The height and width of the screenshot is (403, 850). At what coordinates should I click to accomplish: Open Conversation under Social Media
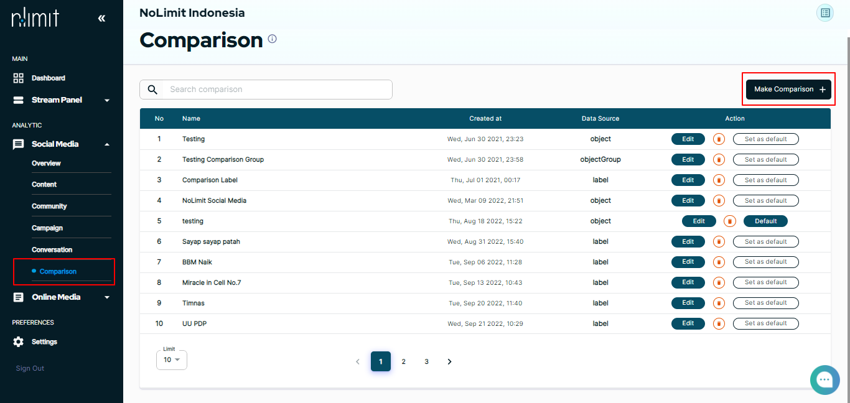[x=52, y=250]
